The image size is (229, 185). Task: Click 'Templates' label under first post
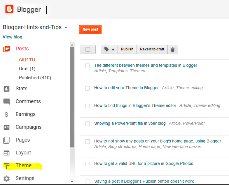pos(118,71)
